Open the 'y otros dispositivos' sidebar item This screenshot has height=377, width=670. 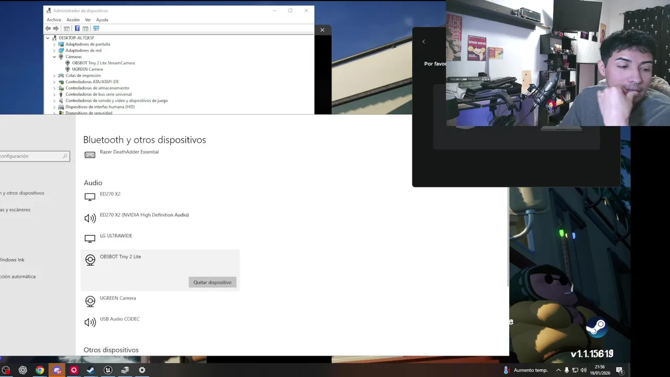pyautogui.click(x=23, y=193)
